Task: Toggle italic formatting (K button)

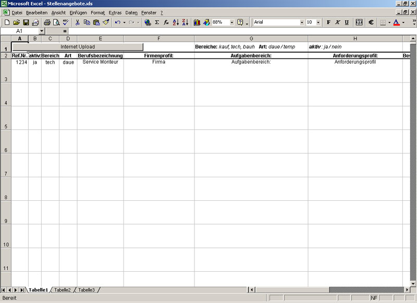Action: pyautogui.click(x=337, y=22)
